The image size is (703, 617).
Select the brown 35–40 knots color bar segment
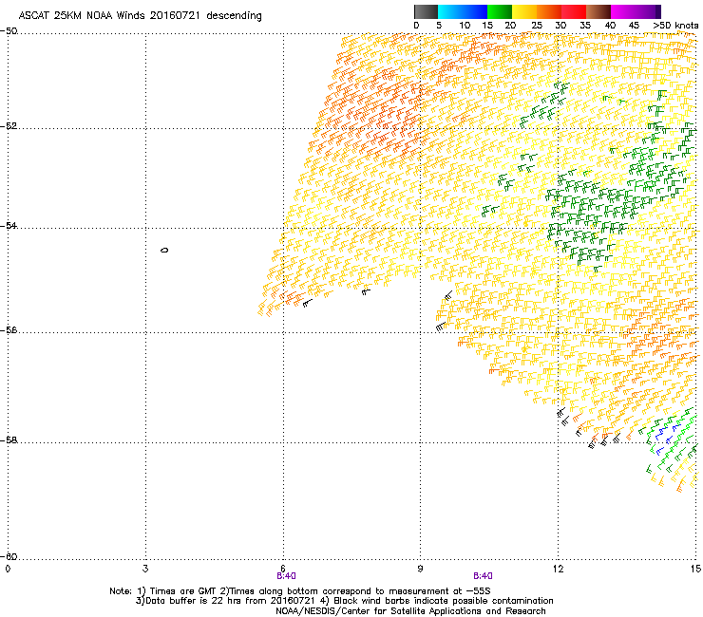598,11
